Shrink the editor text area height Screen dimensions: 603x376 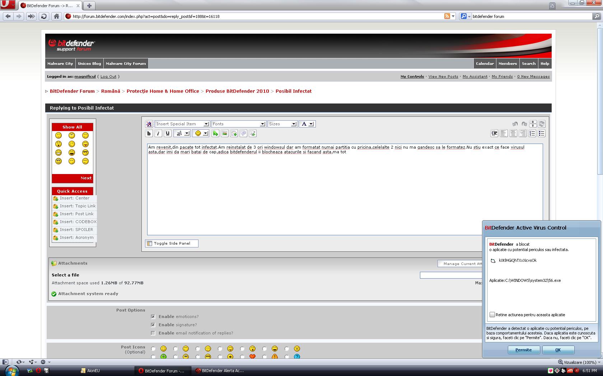(x=533, y=122)
